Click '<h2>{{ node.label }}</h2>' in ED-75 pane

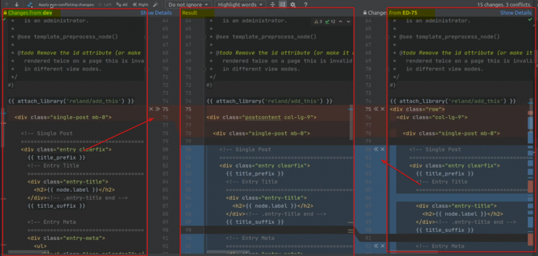(463, 214)
